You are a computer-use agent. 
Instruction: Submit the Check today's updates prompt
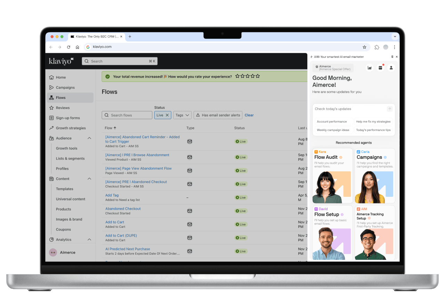[390, 109]
